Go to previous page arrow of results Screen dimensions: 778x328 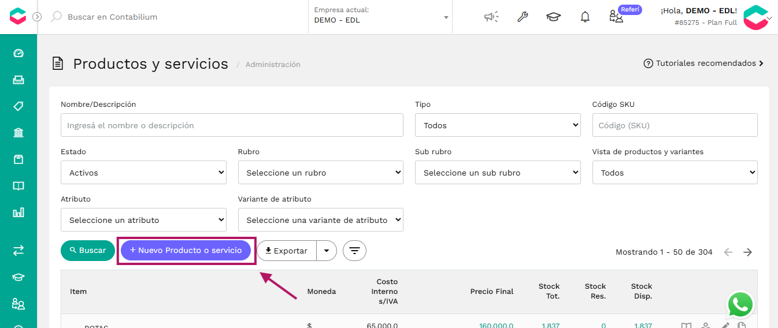pyautogui.click(x=728, y=252)
